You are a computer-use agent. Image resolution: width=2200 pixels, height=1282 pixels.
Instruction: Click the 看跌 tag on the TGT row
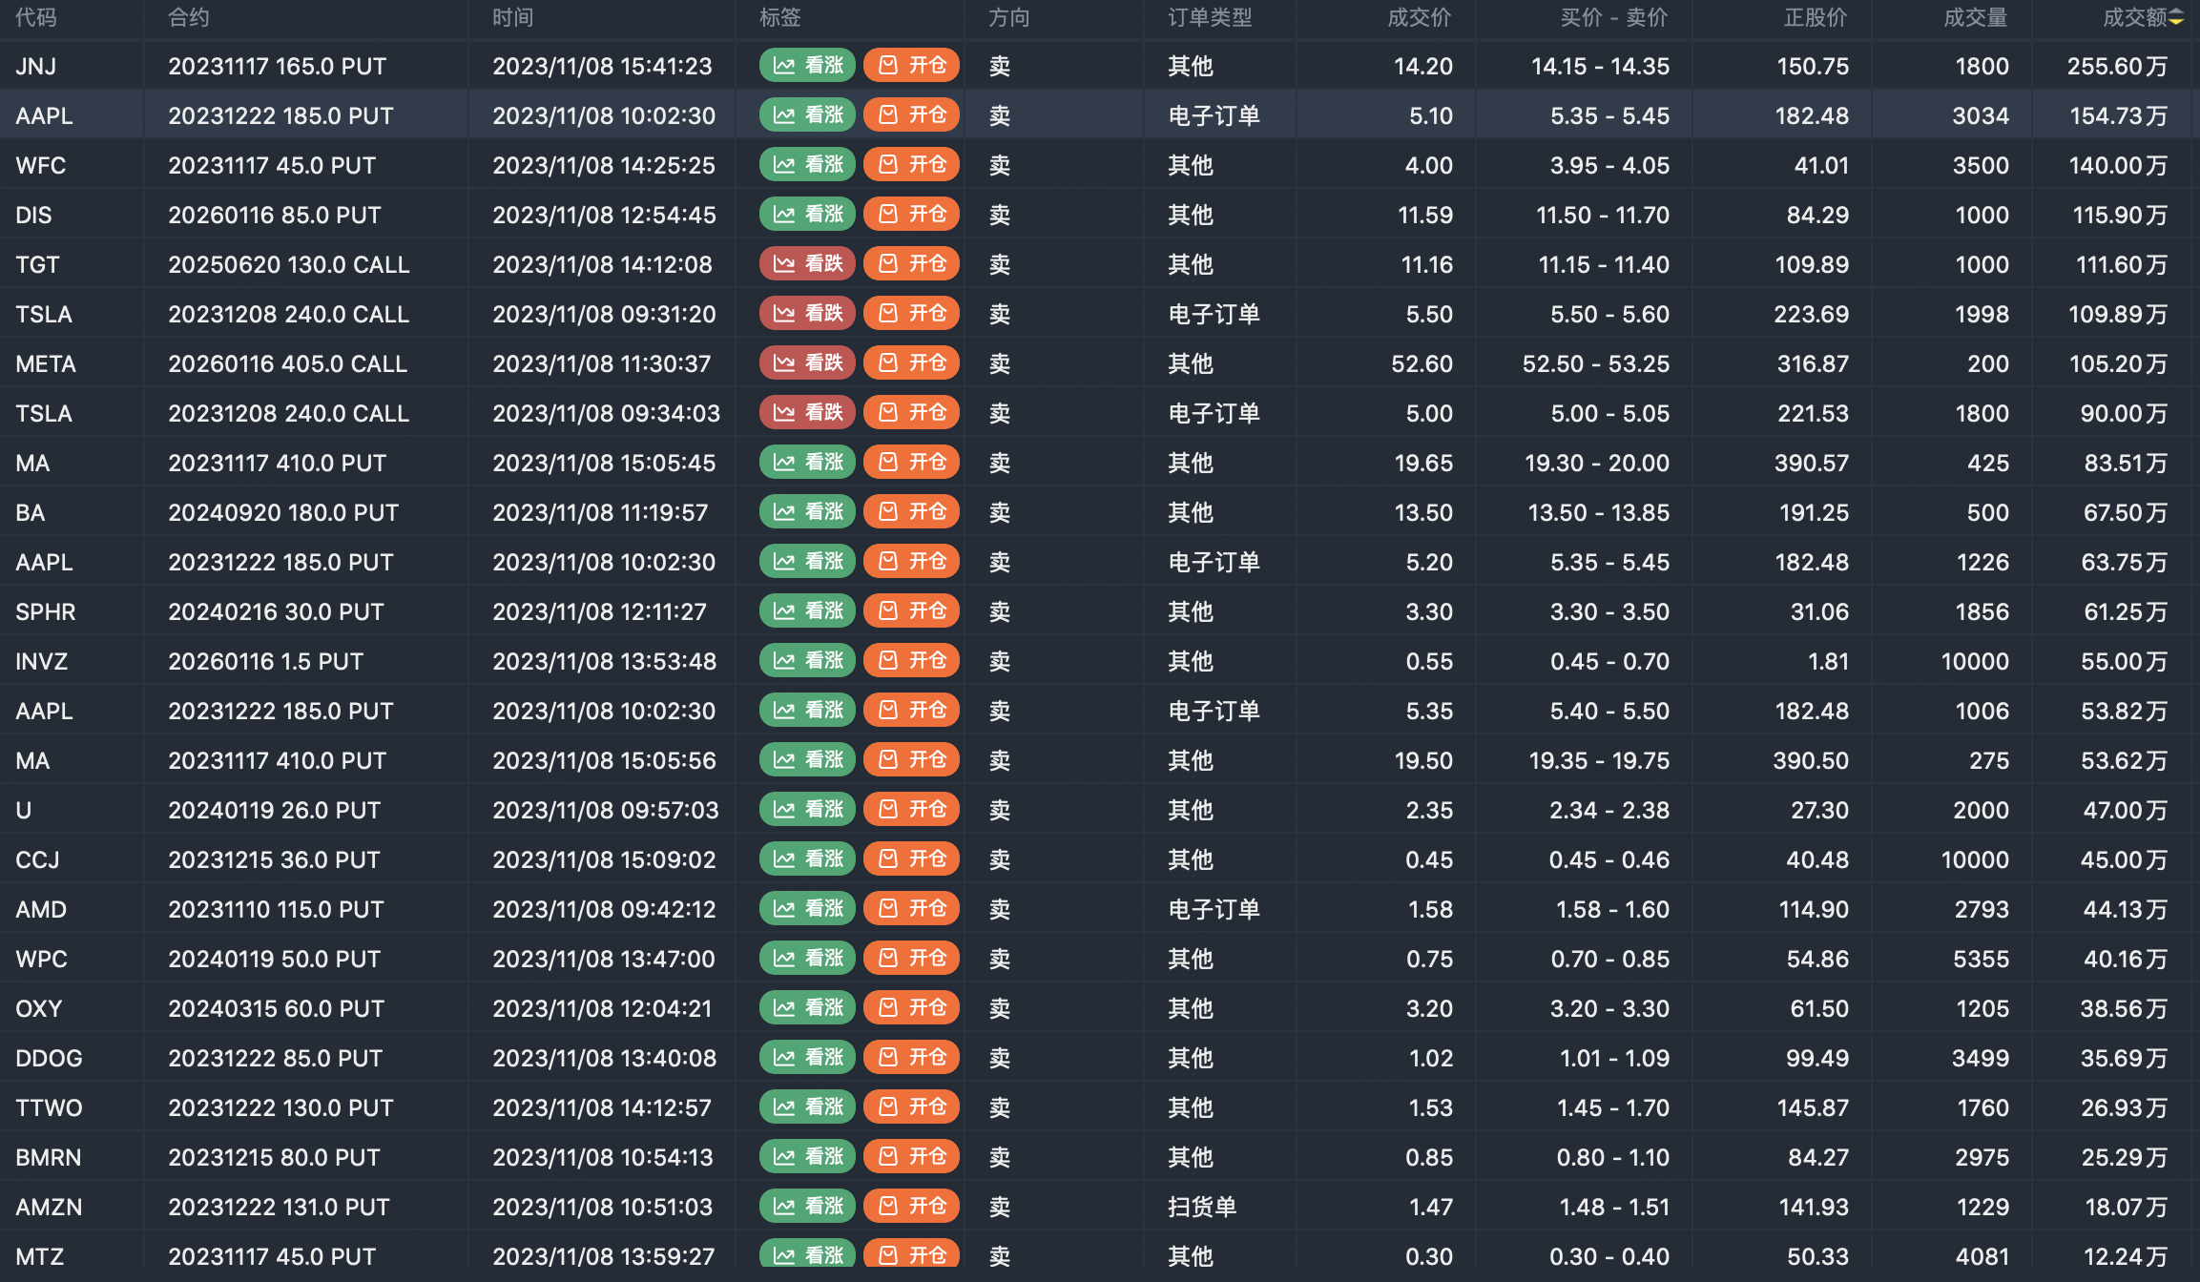[807, 264]
